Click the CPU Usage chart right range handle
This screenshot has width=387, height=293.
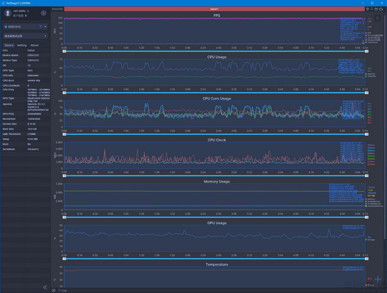tap(367, 92)
